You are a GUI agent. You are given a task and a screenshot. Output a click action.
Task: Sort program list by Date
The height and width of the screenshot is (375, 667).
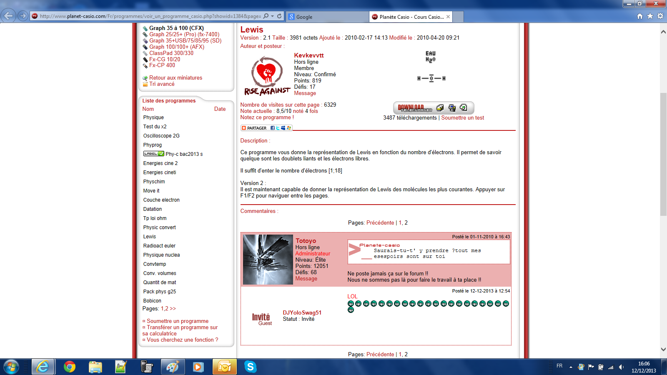(x=220, y=109)
